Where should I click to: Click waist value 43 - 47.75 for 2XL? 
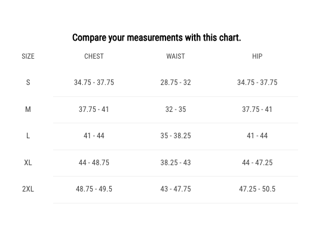pyautogui.click(x=176, y=189)
